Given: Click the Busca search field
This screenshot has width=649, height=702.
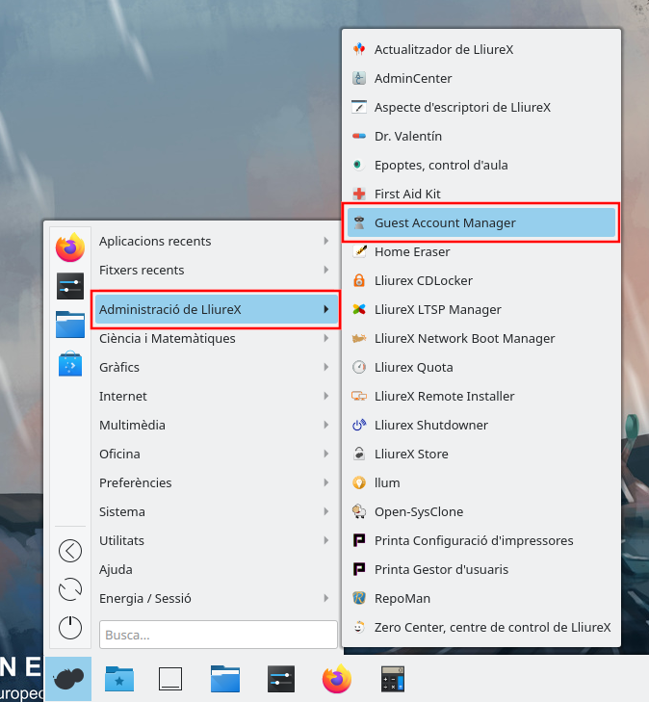Looking at the screenshot, I should click(x=218, y=635).
